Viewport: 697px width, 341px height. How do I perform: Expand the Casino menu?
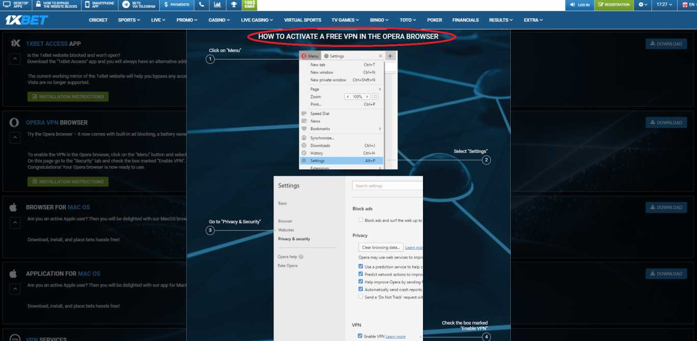[x=219, y=20]
